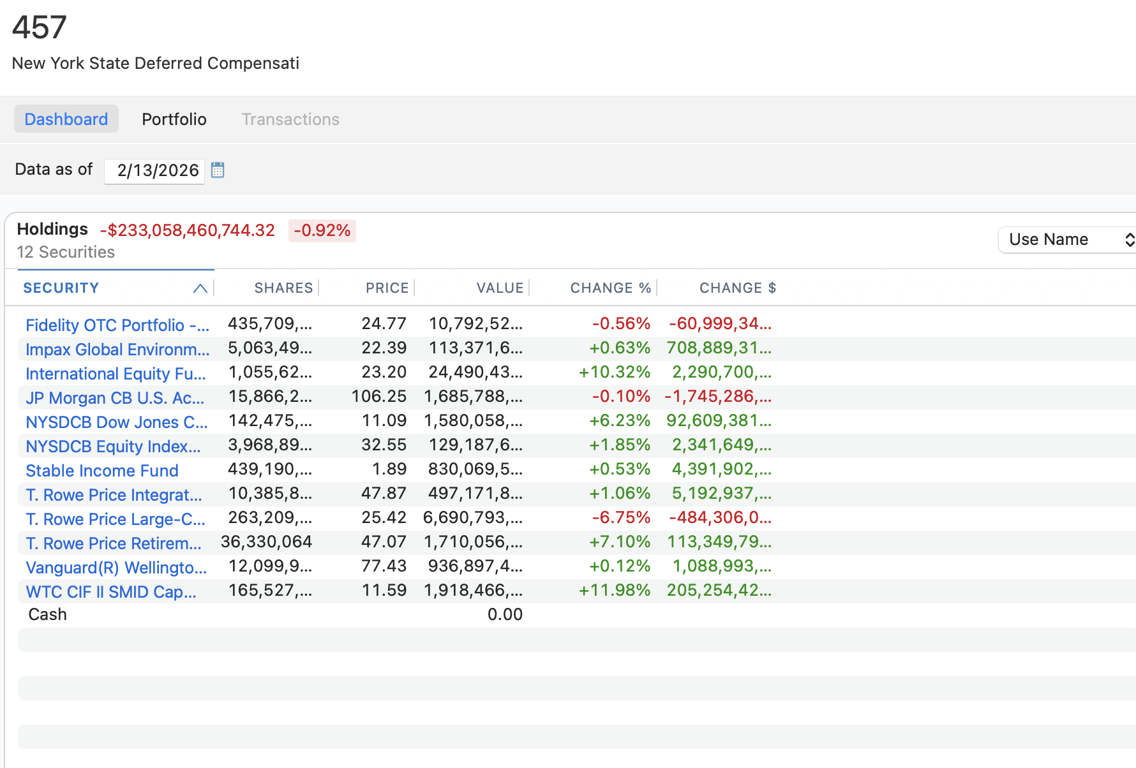The width and height of the screenshot is (1136, 768).
Task: Open Impax Global Environmental security link
Action: (x=117, y=350)
